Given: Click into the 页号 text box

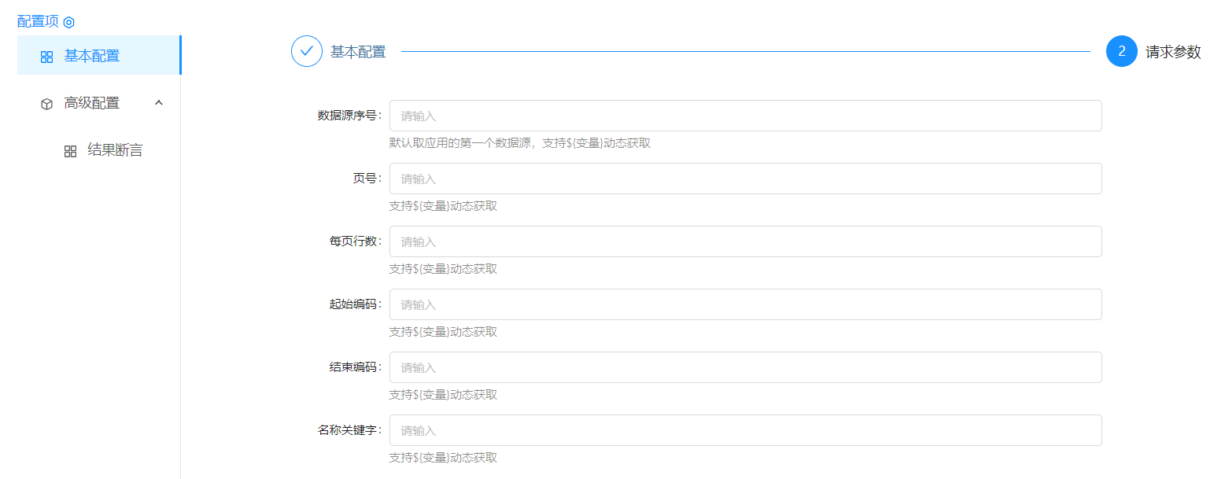Looking at the screenshot, I should pyautogui.click(x=745, y=179).
